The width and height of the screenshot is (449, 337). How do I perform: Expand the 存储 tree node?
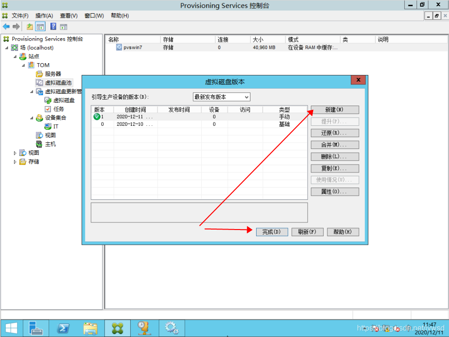click(15, 162)
